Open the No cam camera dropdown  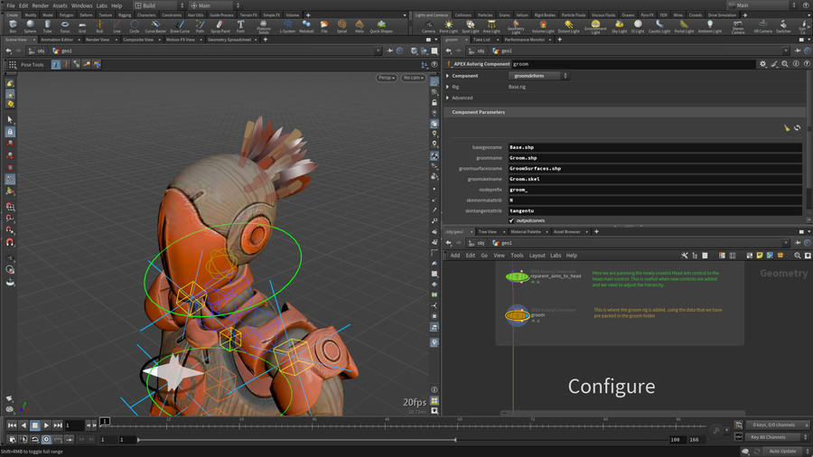(x=413, y=78)
